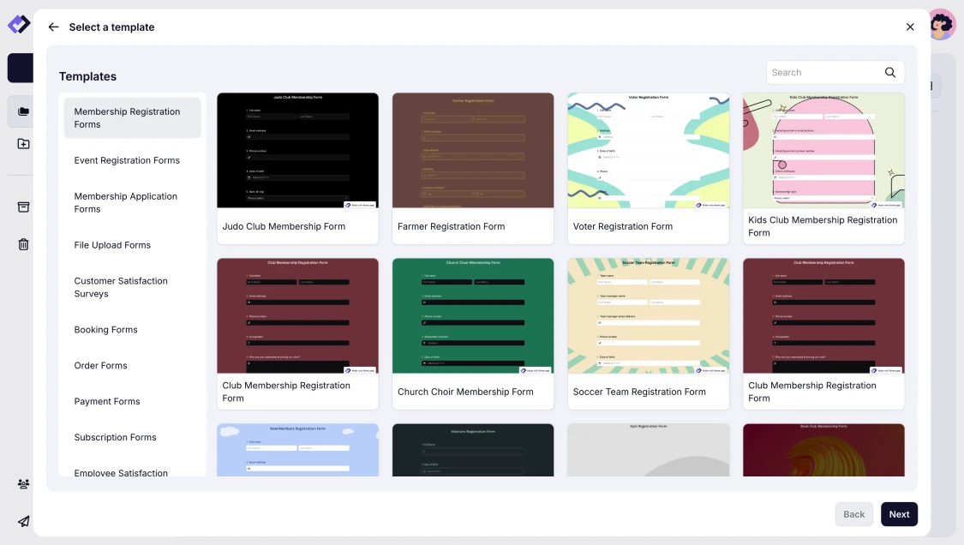Switch to the Booking Forms category
Image resolution: width=964 pixels, height=545 pixels.
(105, 329)
